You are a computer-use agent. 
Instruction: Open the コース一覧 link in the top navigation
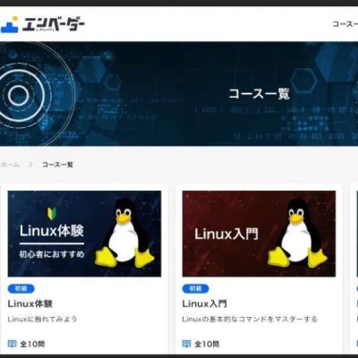pos(345,24)
